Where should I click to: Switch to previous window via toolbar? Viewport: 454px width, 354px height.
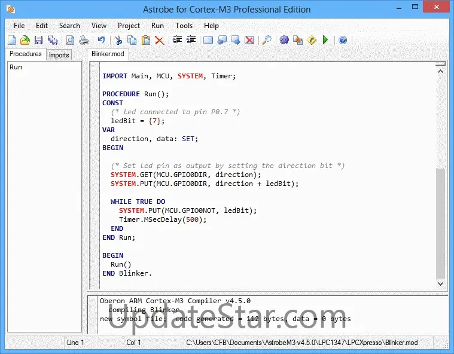pyautogui.click(x=222, y=40)
